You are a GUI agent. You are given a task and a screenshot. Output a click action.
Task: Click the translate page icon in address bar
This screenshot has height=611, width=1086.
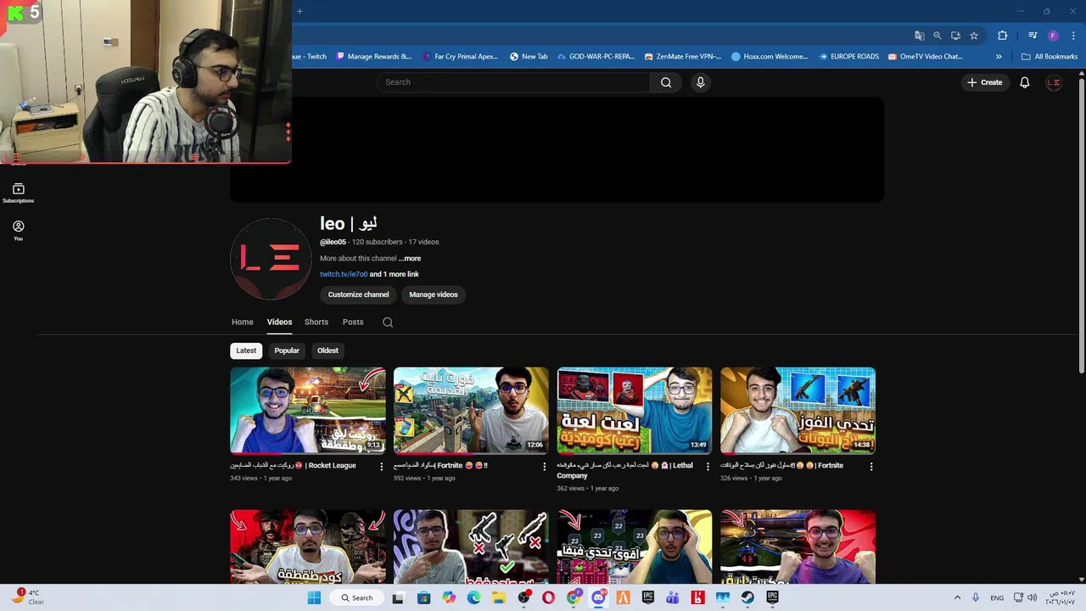[x=919, y=36]
